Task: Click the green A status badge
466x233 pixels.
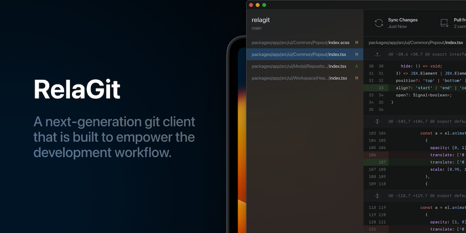Action: 357,66
